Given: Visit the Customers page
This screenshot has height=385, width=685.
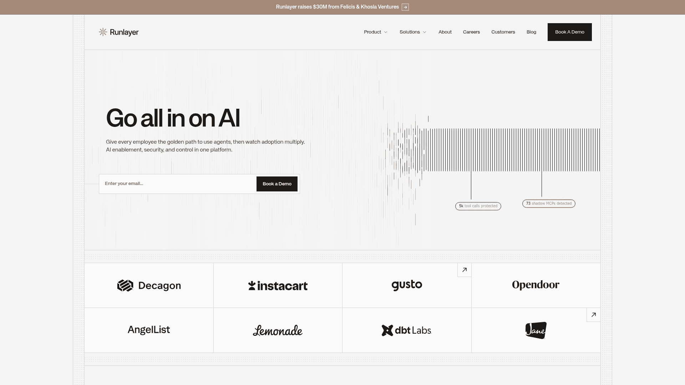Looking at the screenshot, I should pyautogui.click(x=503, y=32).
